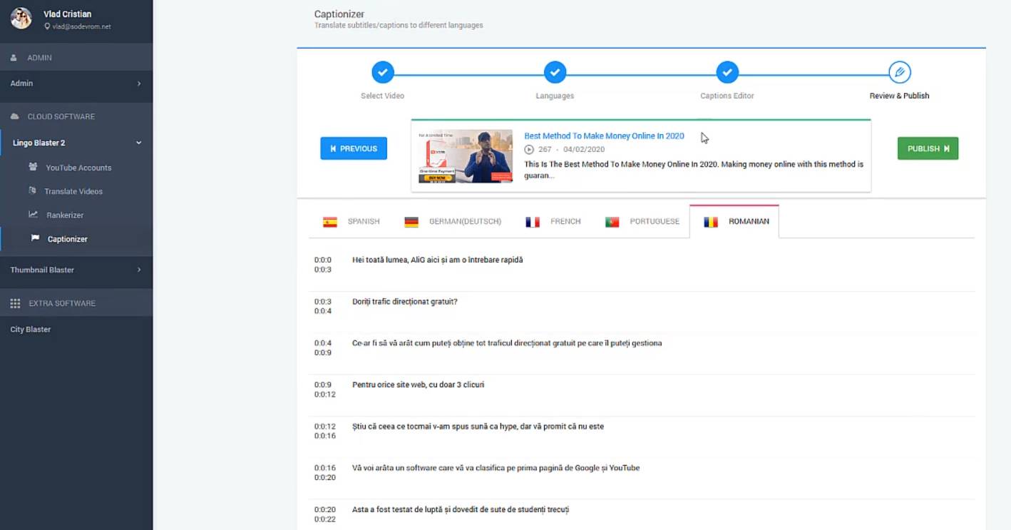Viewport: 1011px width, 530px height.
Task: Click the Captions Editor step label
Action: [727, 96]
